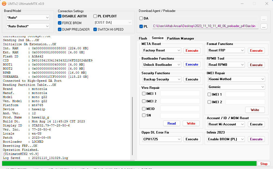Switch to the Flash tab
The height and width of the screenshot is (169, 273).
[143, 38]
